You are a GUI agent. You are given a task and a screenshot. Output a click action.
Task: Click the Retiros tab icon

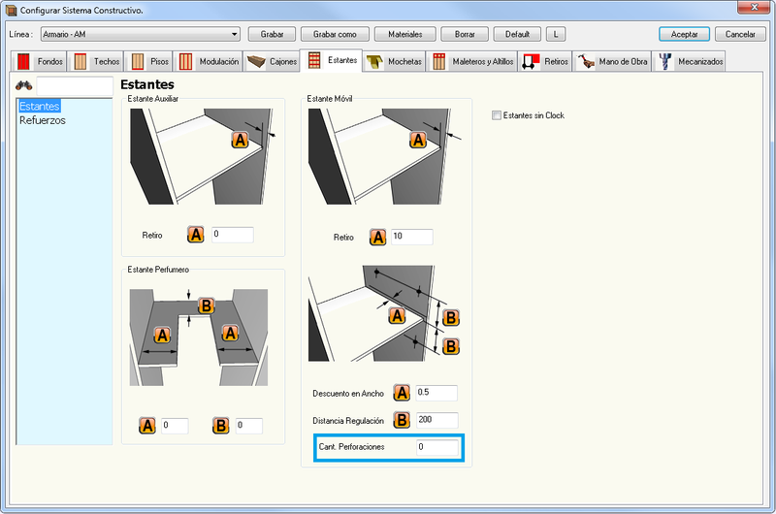pos(531,61)
